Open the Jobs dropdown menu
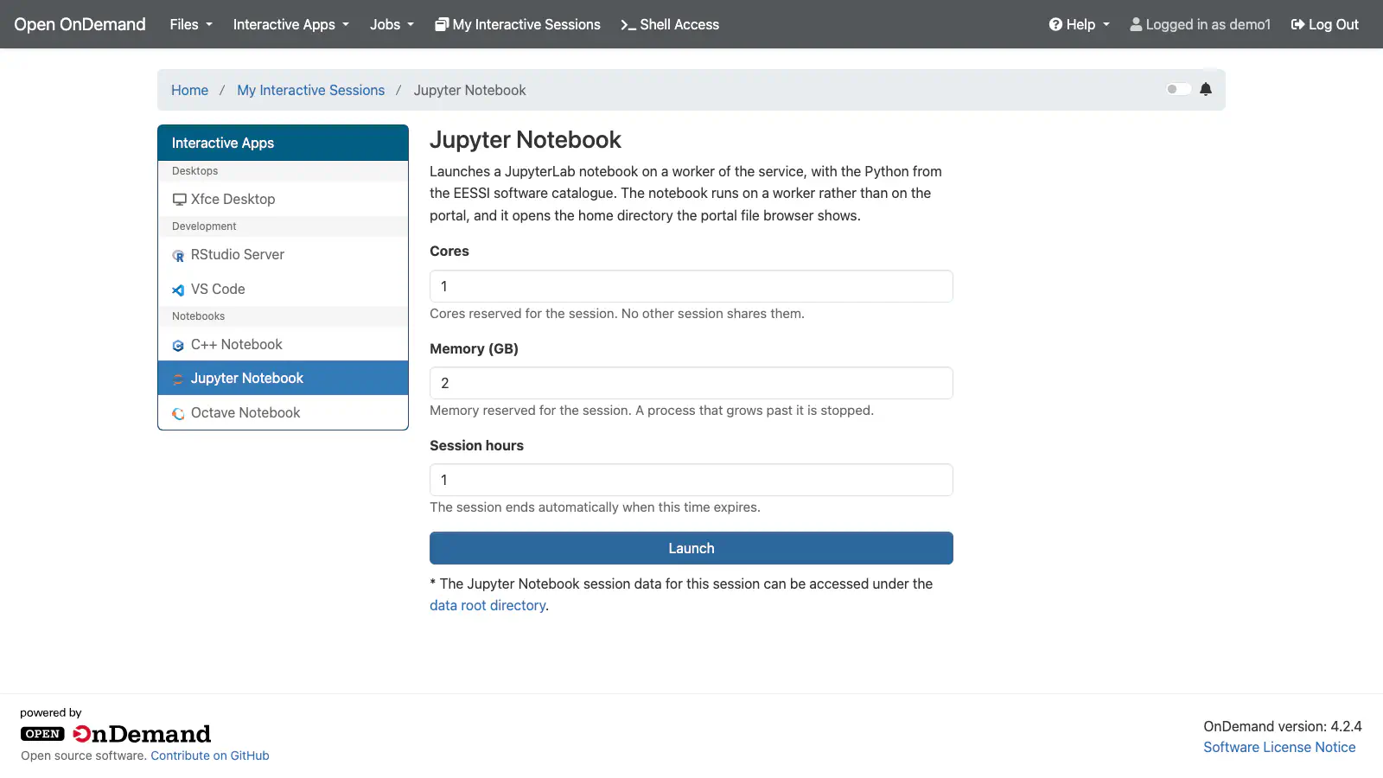The height and width of the screenshot is (778, 1383). pyautogui.click(x=392, y=24)
